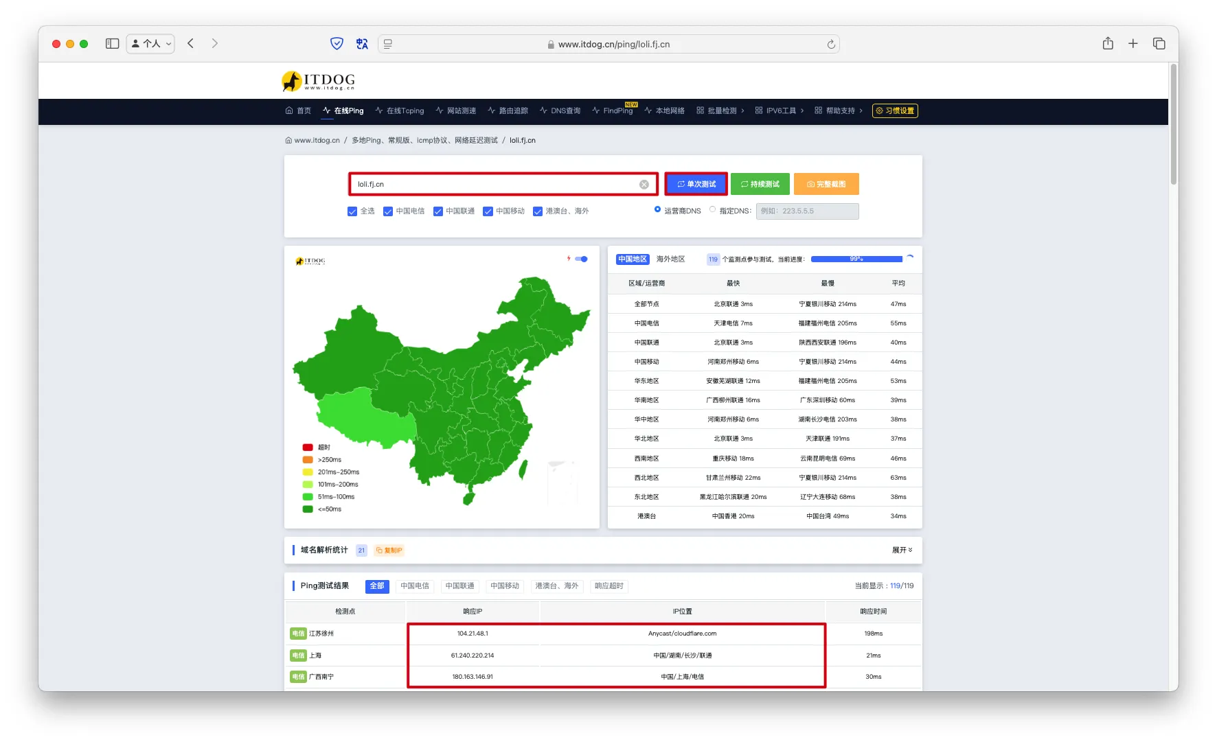
Task: Expand the 批量检测 navigation menu
Action: click(x=720, y=111)
